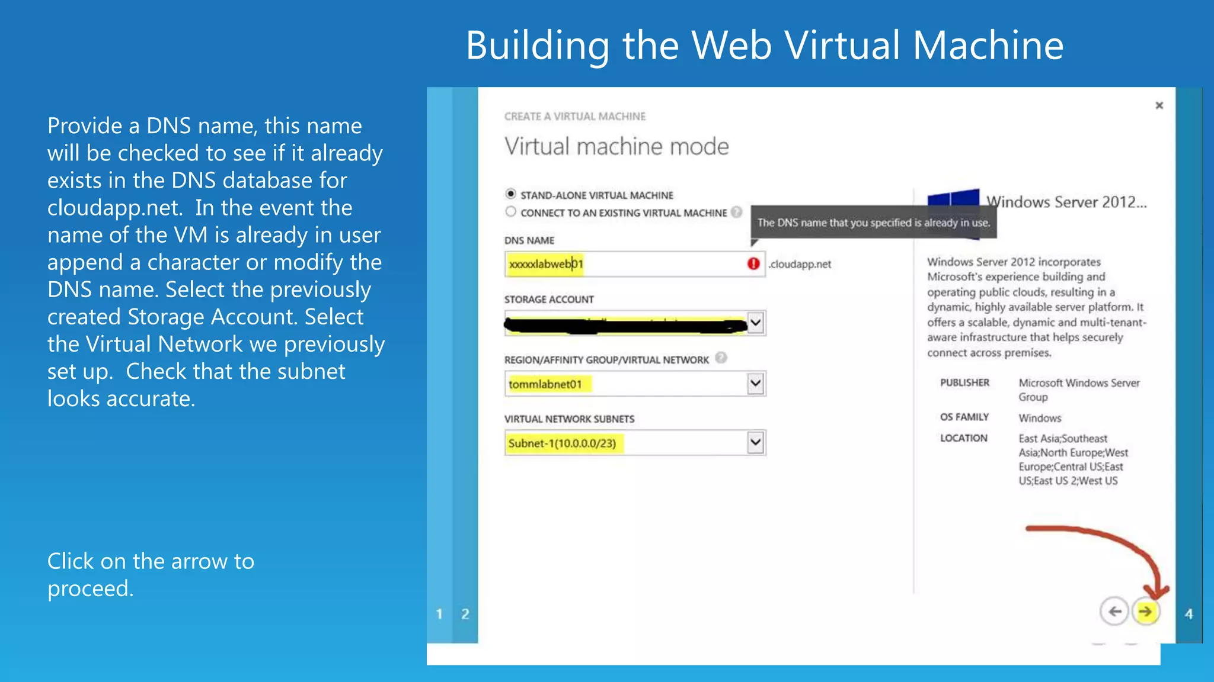Click the next arrow to proceed
The image size is (1214, 682).
coord(1146,612)
